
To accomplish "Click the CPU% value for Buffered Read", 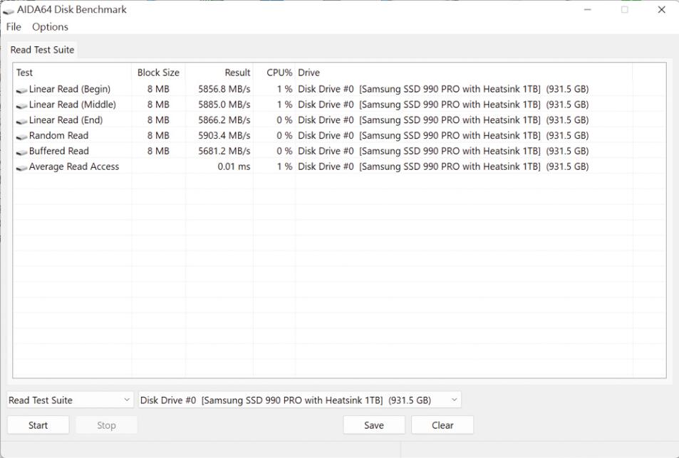I will point(284,151).
